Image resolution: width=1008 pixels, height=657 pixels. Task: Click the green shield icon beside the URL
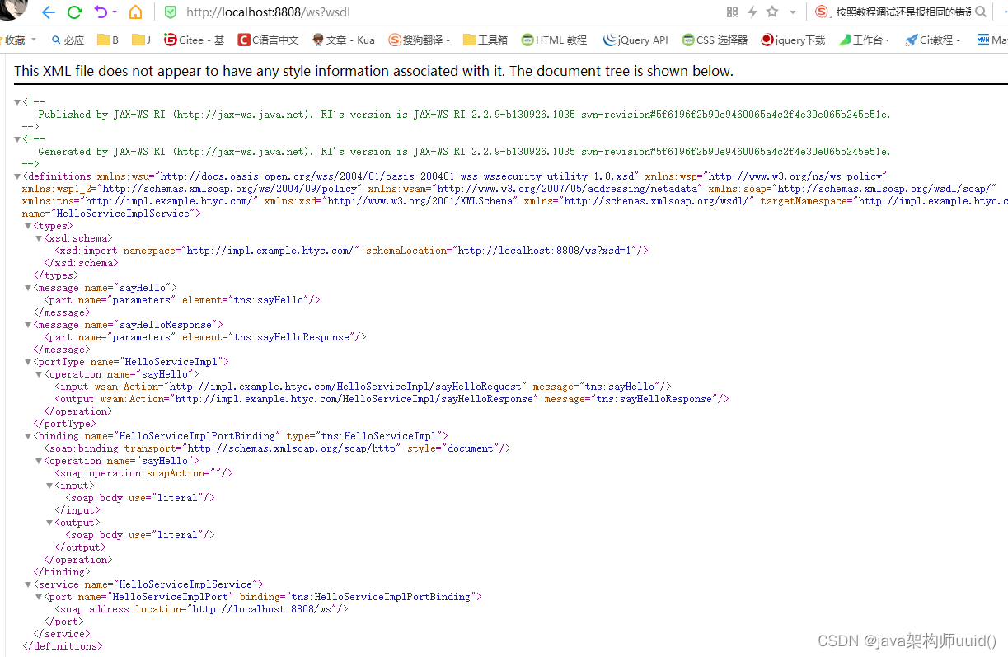[170, 12]
